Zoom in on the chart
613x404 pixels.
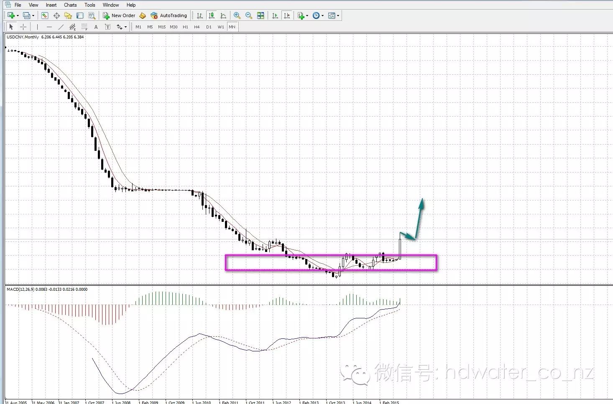coord(237,15)
